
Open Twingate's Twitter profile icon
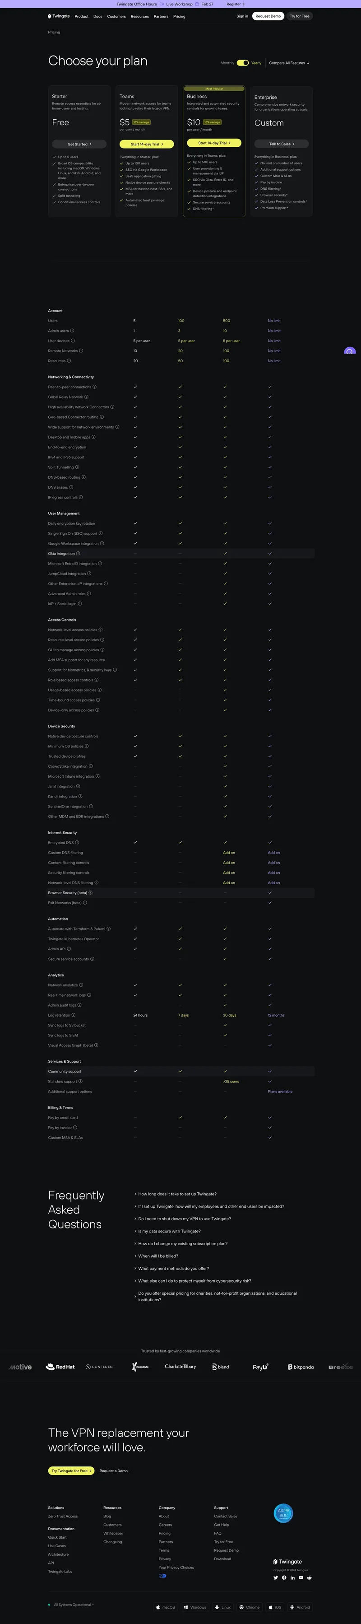click(275, 1577)
